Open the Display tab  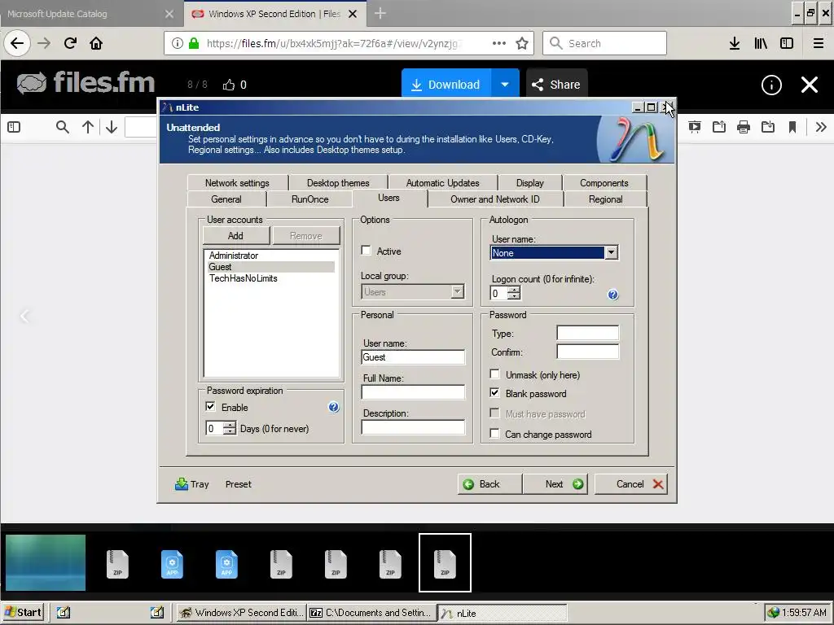pyautogui.click(x=529, y=183)
